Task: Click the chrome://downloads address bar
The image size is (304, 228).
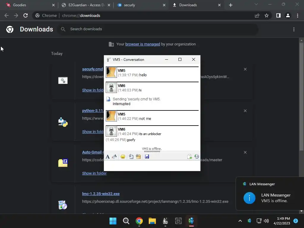Action: 143,15
